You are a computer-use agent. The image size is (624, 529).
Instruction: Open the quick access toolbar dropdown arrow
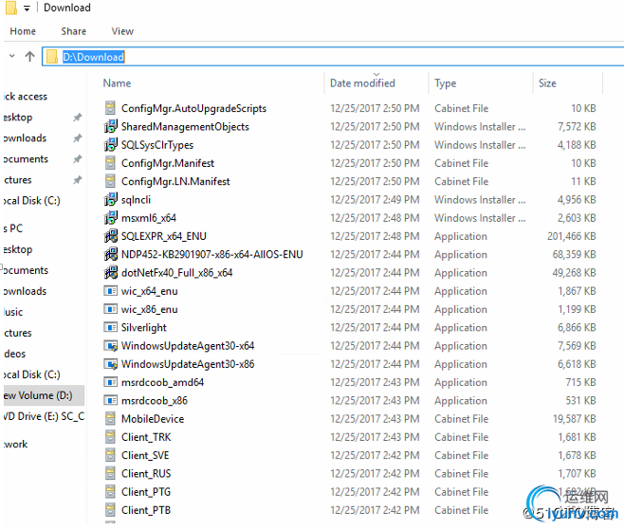point(27,8)
